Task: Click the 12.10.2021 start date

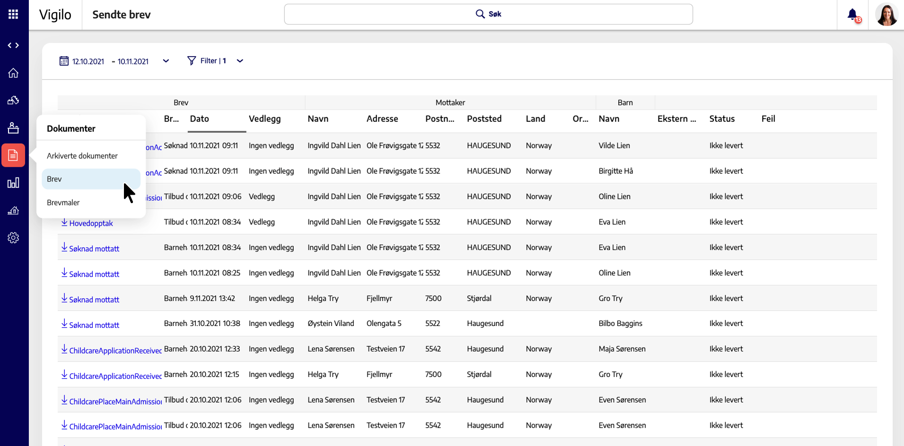Action: tap(88, 61)
